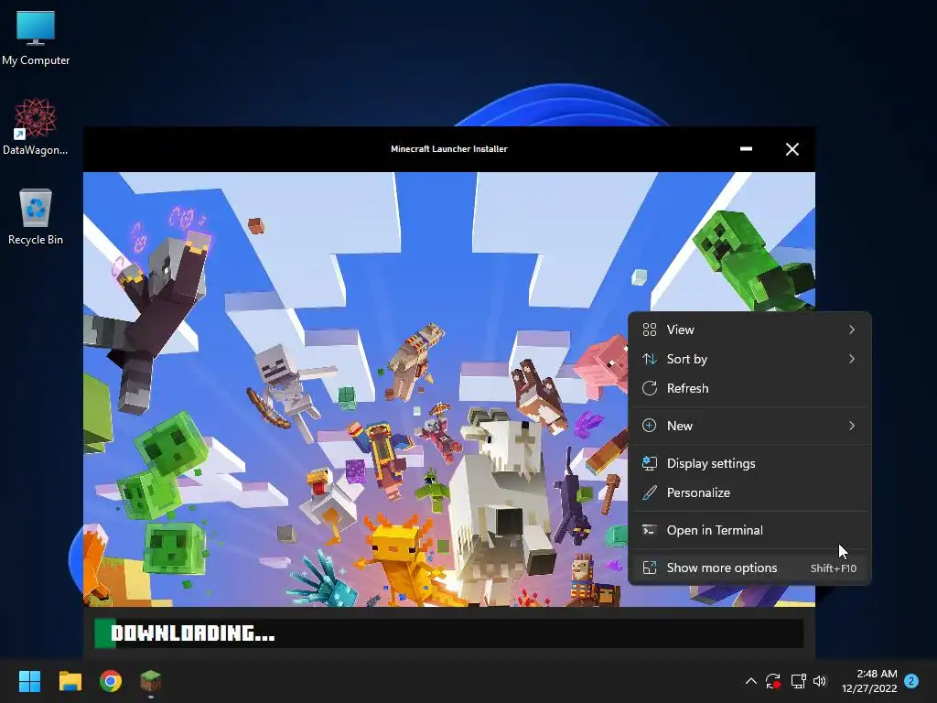Select the Recycle Bin desktop icon
The height and width of the screenshot is (703, 937).
click(x=36, y=216)
